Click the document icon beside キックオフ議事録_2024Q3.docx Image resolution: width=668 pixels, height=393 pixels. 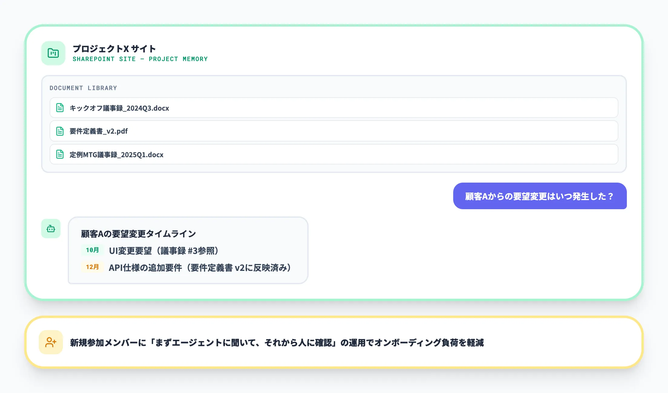tap(59, 108)
